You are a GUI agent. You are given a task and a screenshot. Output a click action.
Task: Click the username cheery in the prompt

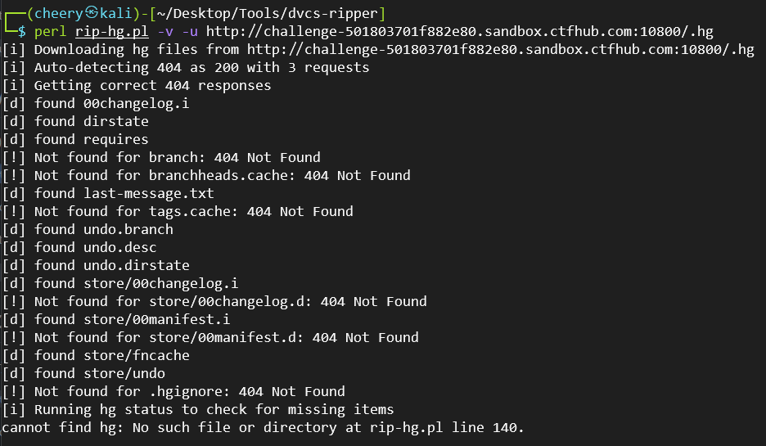click(x=59, y=14)
